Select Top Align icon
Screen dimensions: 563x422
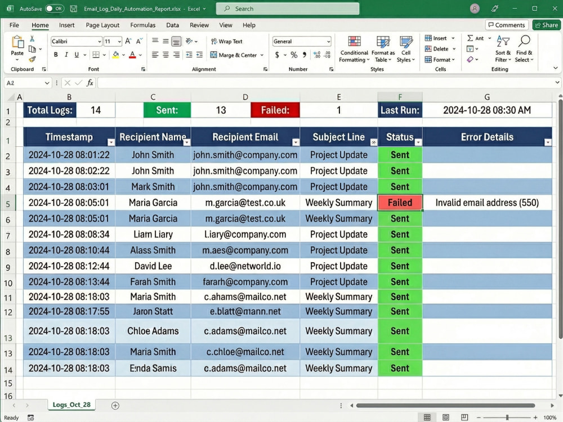[155, 41]
